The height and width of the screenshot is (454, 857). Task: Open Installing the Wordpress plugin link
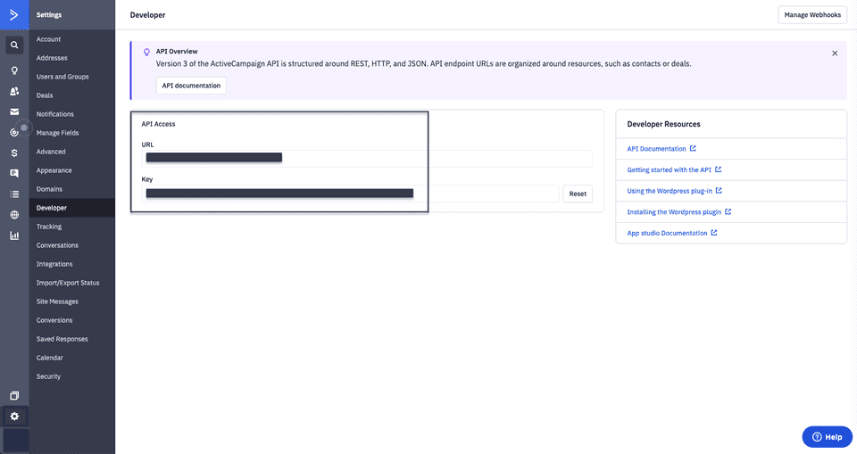[x=674, y=212]
